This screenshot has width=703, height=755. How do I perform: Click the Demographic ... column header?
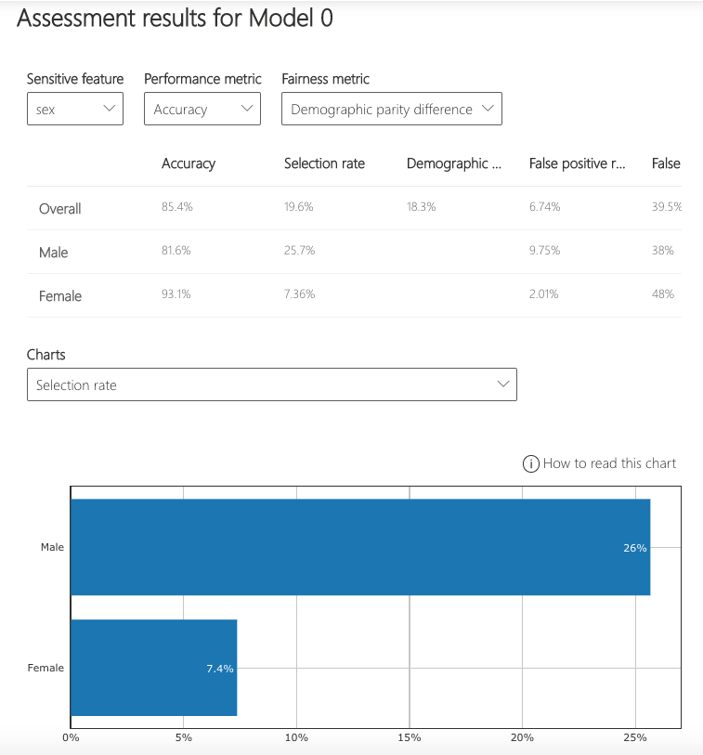(x=454, y=163)
